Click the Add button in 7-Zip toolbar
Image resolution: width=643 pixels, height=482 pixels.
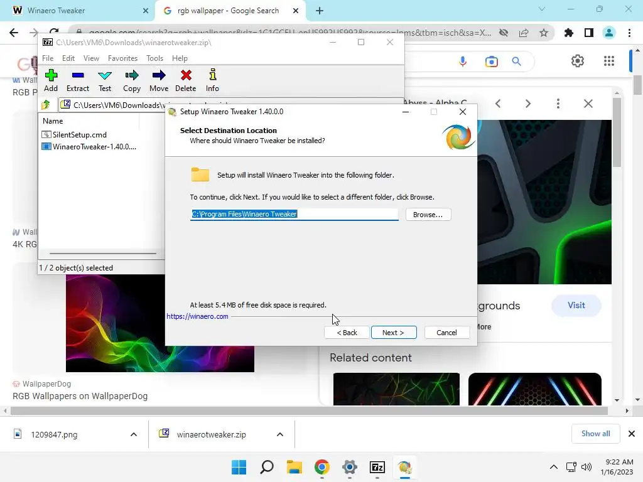51,81
